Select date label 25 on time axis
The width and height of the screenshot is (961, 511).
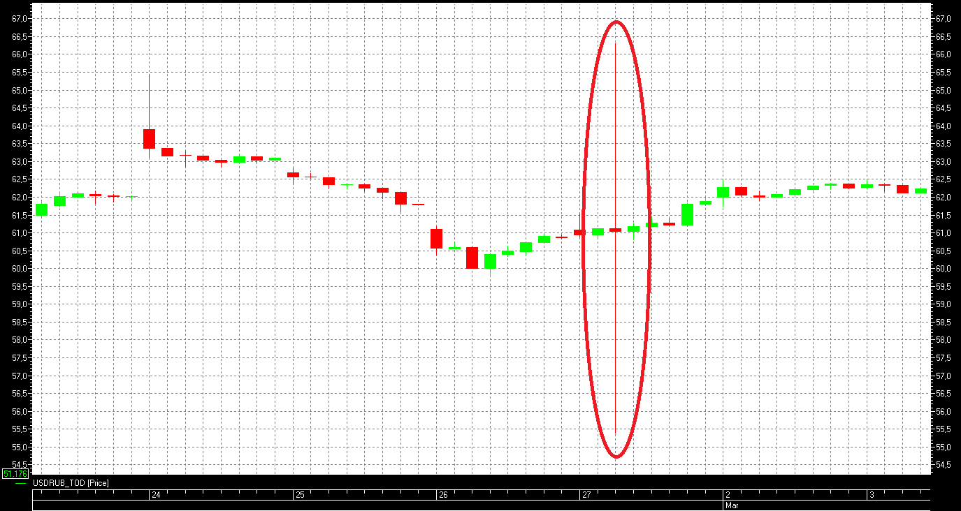pyautogui.click(x=300, y=495)
